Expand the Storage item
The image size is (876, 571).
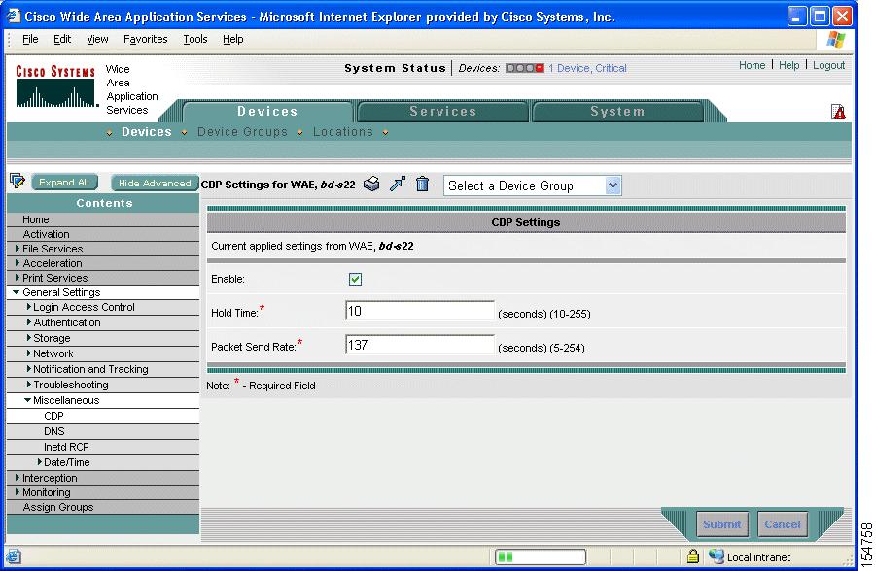pyautogui.click(x=29, y=338)
